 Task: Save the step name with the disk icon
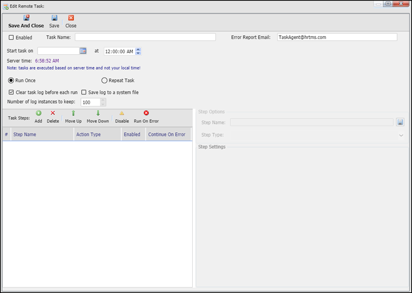click(400, 122)
